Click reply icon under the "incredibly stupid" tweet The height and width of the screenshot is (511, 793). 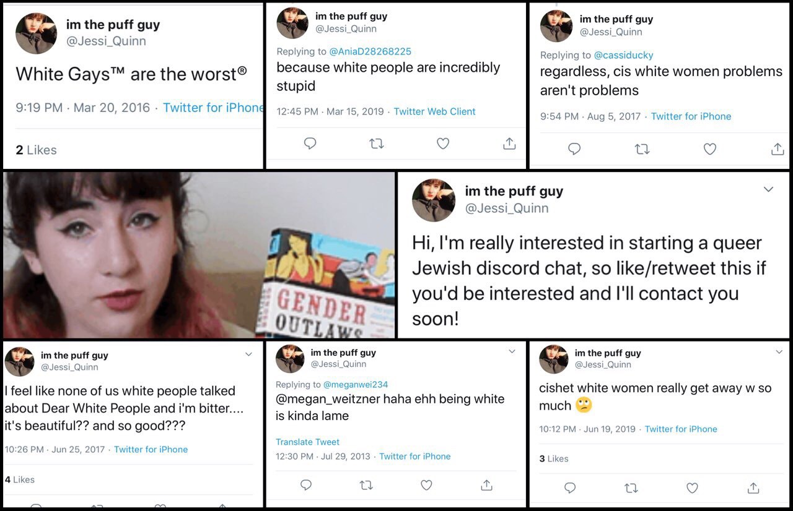point(310,144)
